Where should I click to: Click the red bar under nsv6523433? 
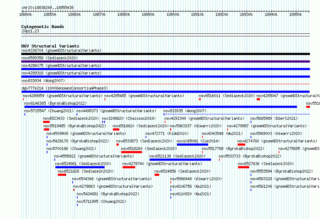[46, 122]
